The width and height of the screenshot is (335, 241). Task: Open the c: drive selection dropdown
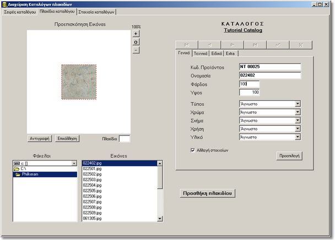pos(74,163)
